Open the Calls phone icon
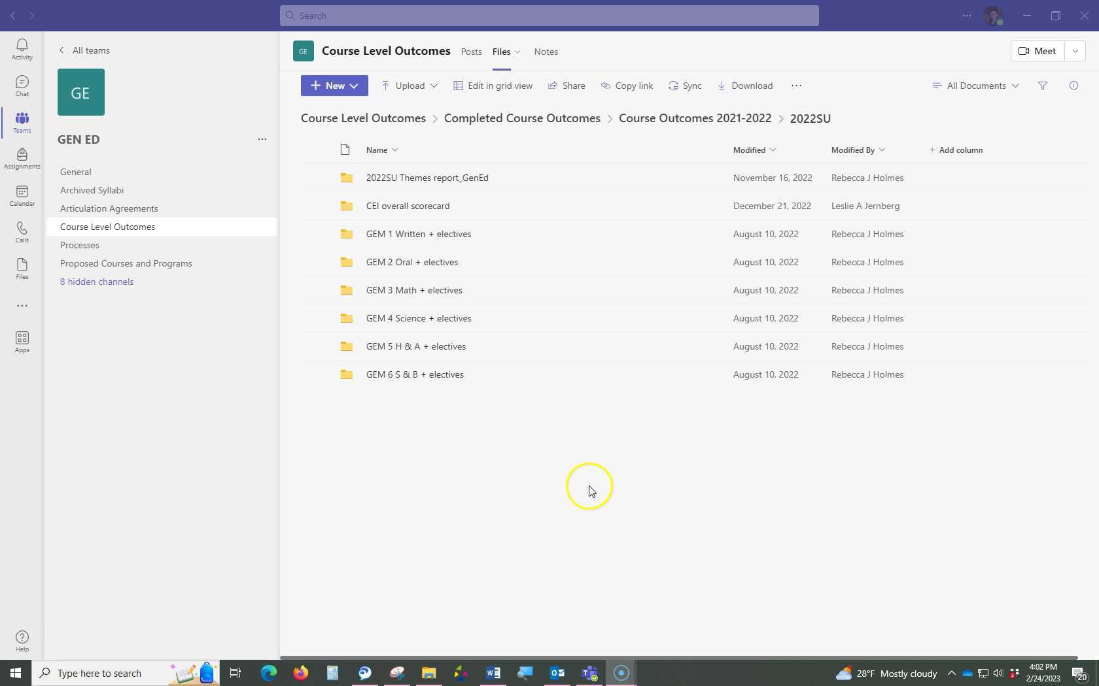The height and width of the screenshot is (686, 1099). pyautogui.click(x=22, y=232)
